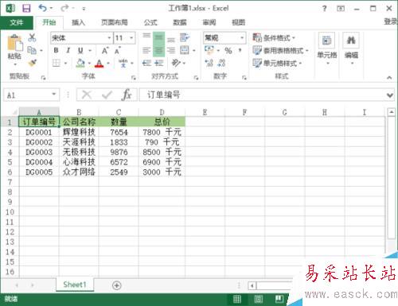
Task: Toggle Italic formatting
Action: coord(68,50)
